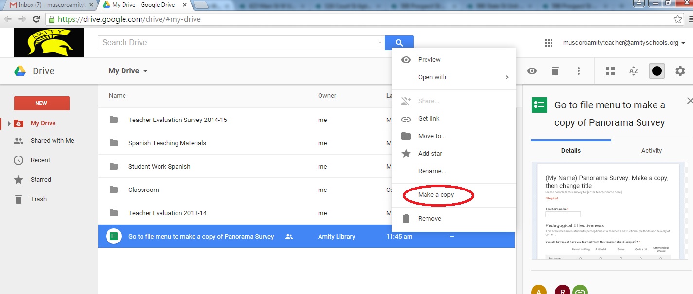Click the browser reload button
Screen dimensions: 693x294
tap(36, 19)
